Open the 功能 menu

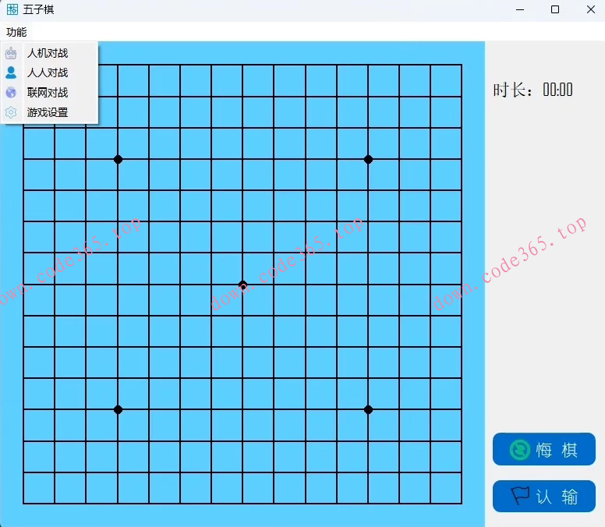[x=16, y=32]
